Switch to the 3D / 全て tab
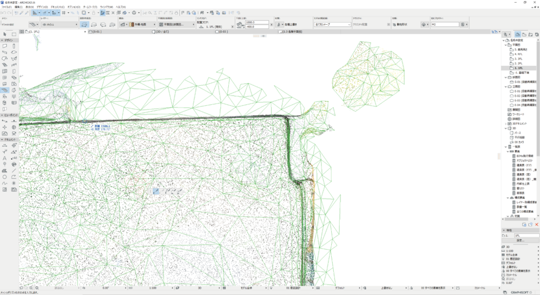The width and height of the screenshot is (540, 295). (162, 32)
